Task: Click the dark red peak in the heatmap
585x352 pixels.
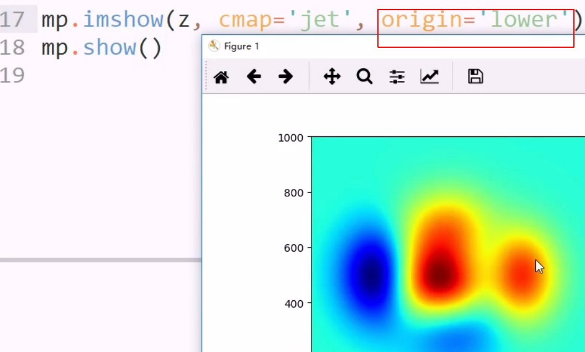Action: (x=440, y=274)
